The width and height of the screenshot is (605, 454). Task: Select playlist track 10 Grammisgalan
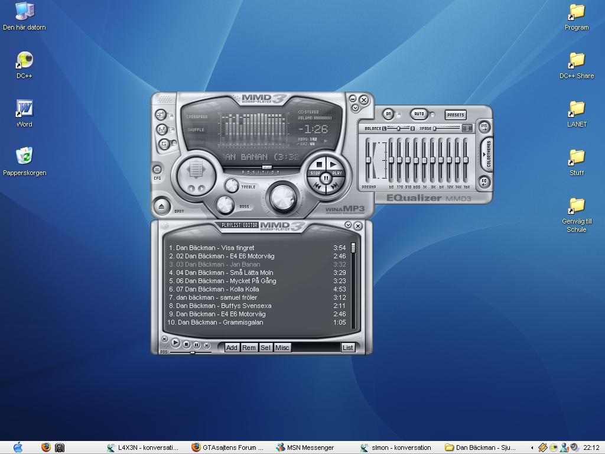click(x=257, y=322)
